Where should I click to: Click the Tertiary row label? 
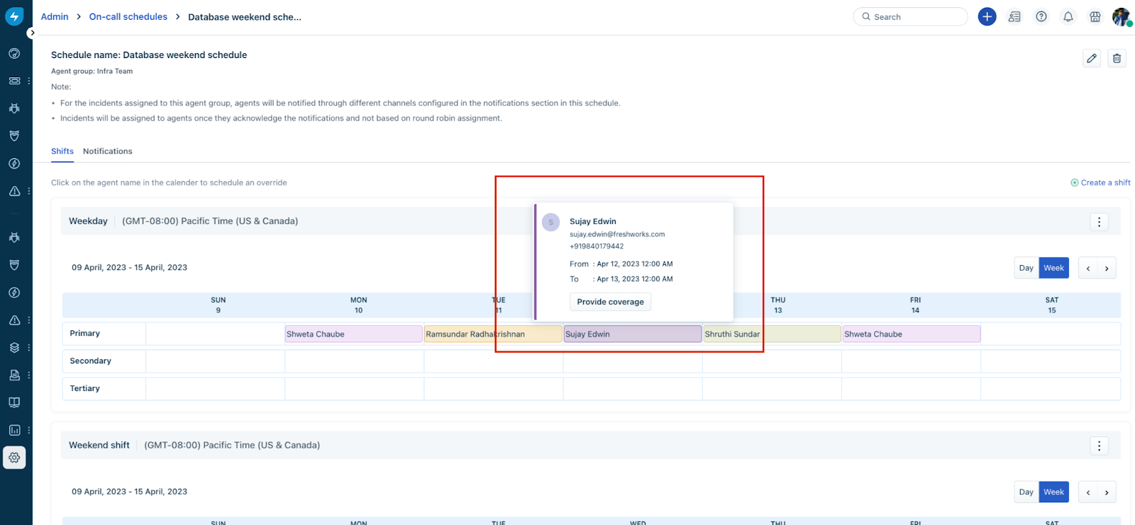[x=84, y=388]
